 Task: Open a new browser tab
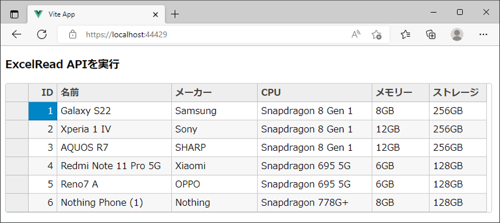[x=175, y=14]
